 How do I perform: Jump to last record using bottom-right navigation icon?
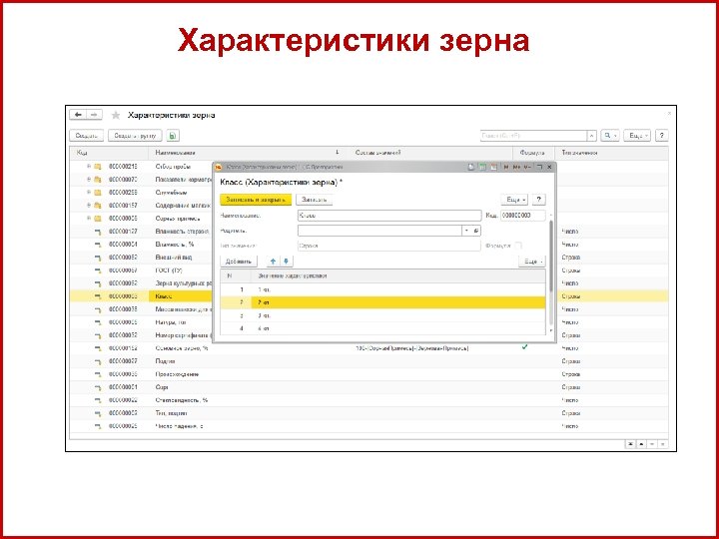click(662, 444)
